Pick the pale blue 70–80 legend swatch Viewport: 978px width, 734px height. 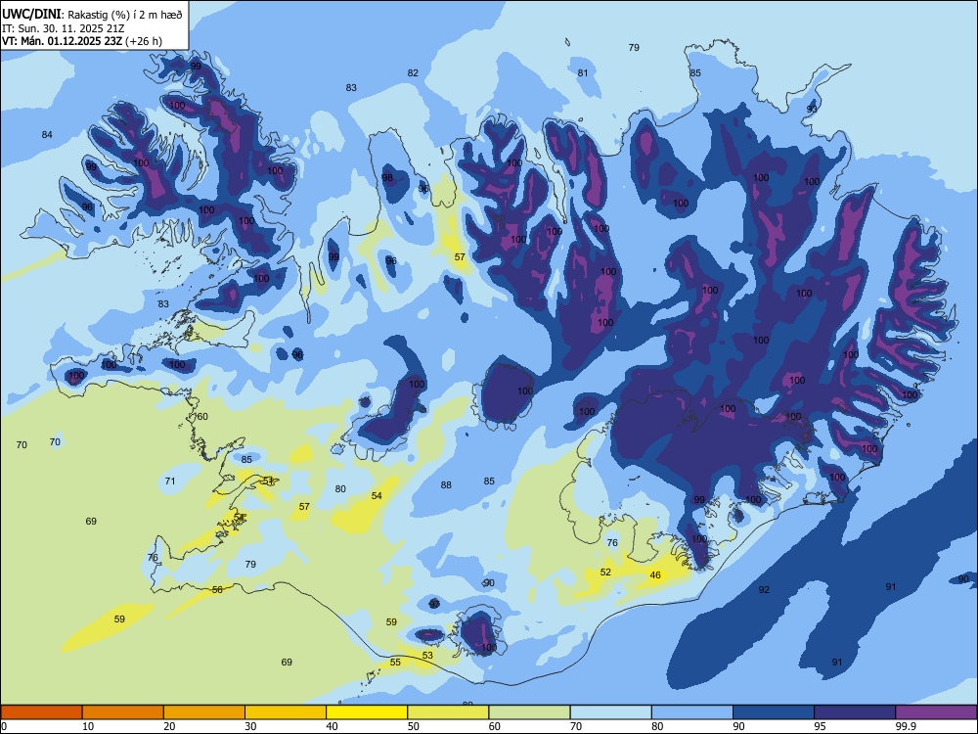coord(610,712)
